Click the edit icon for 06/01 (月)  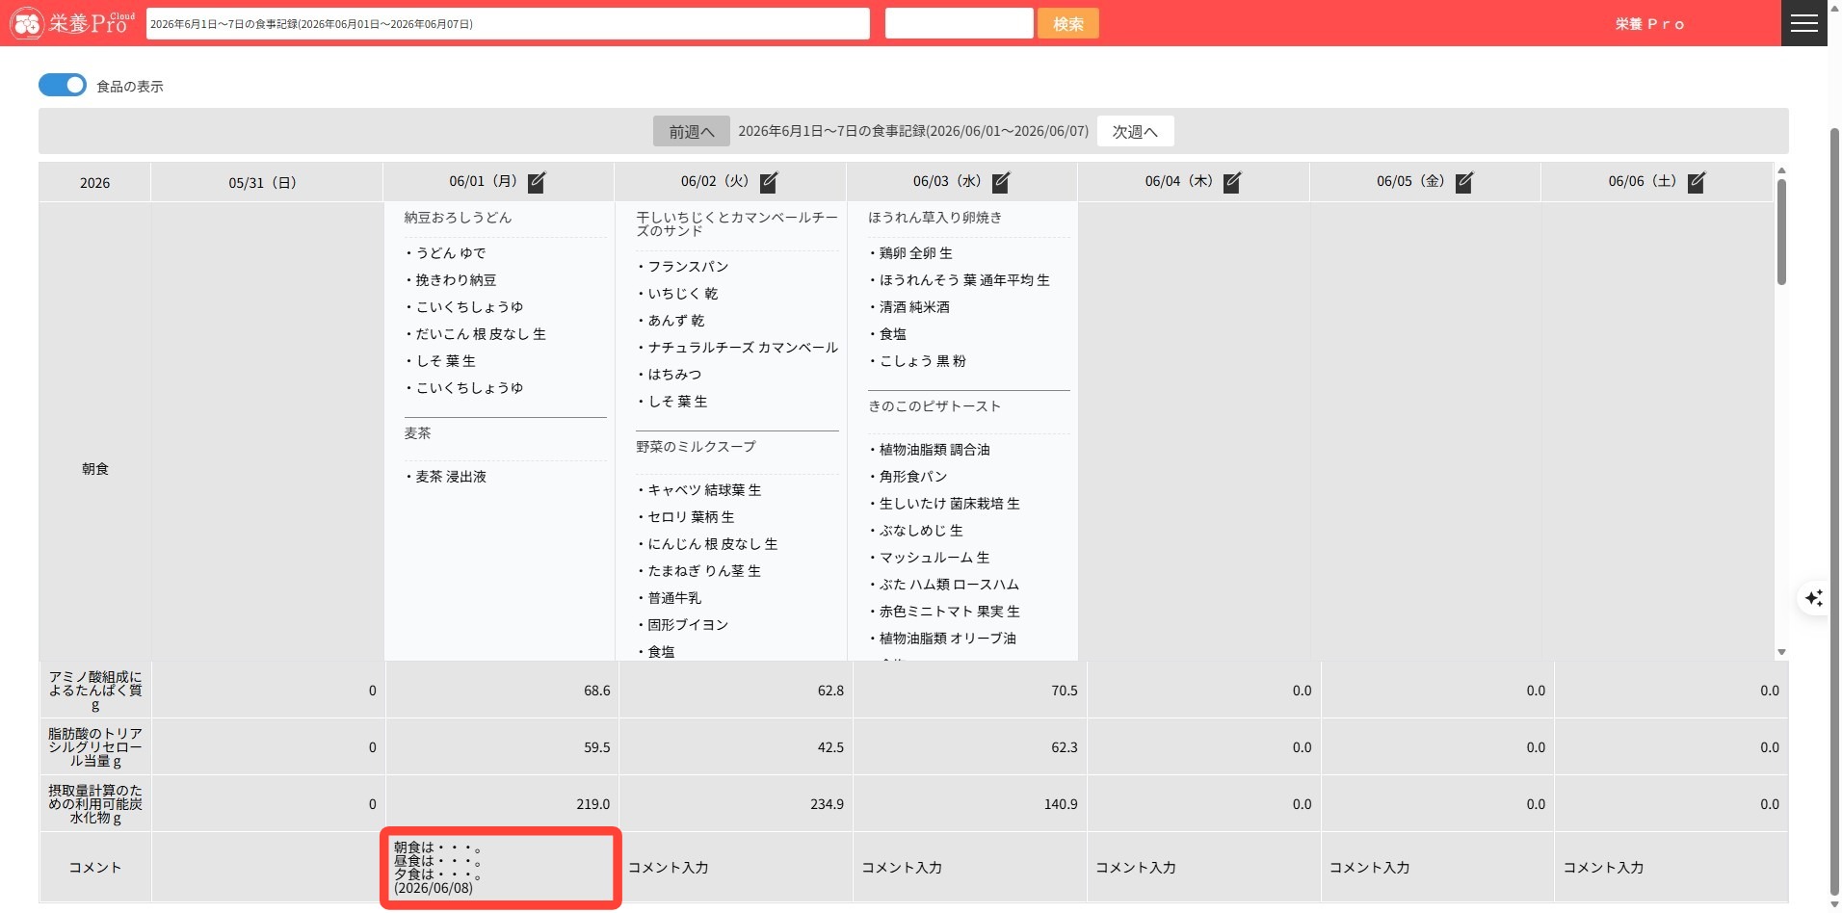(x=537, y=182)
